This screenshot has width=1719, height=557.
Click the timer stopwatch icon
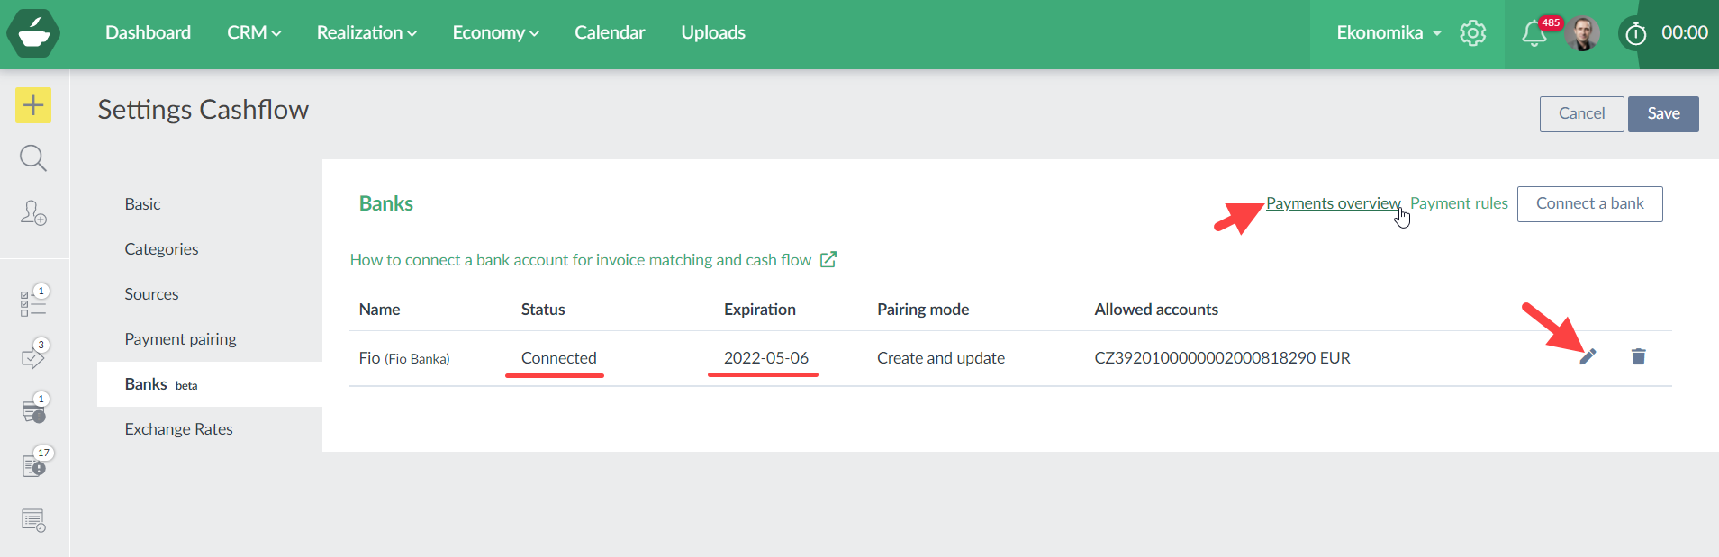pyautogui.click(x=1635, y=34)
